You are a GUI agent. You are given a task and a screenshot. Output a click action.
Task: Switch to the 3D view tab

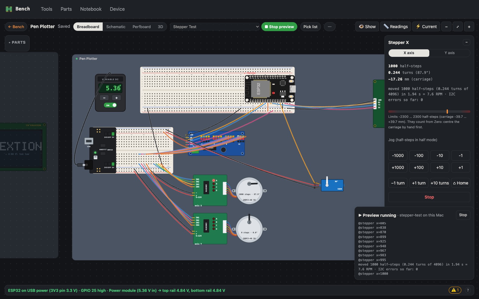160,27
